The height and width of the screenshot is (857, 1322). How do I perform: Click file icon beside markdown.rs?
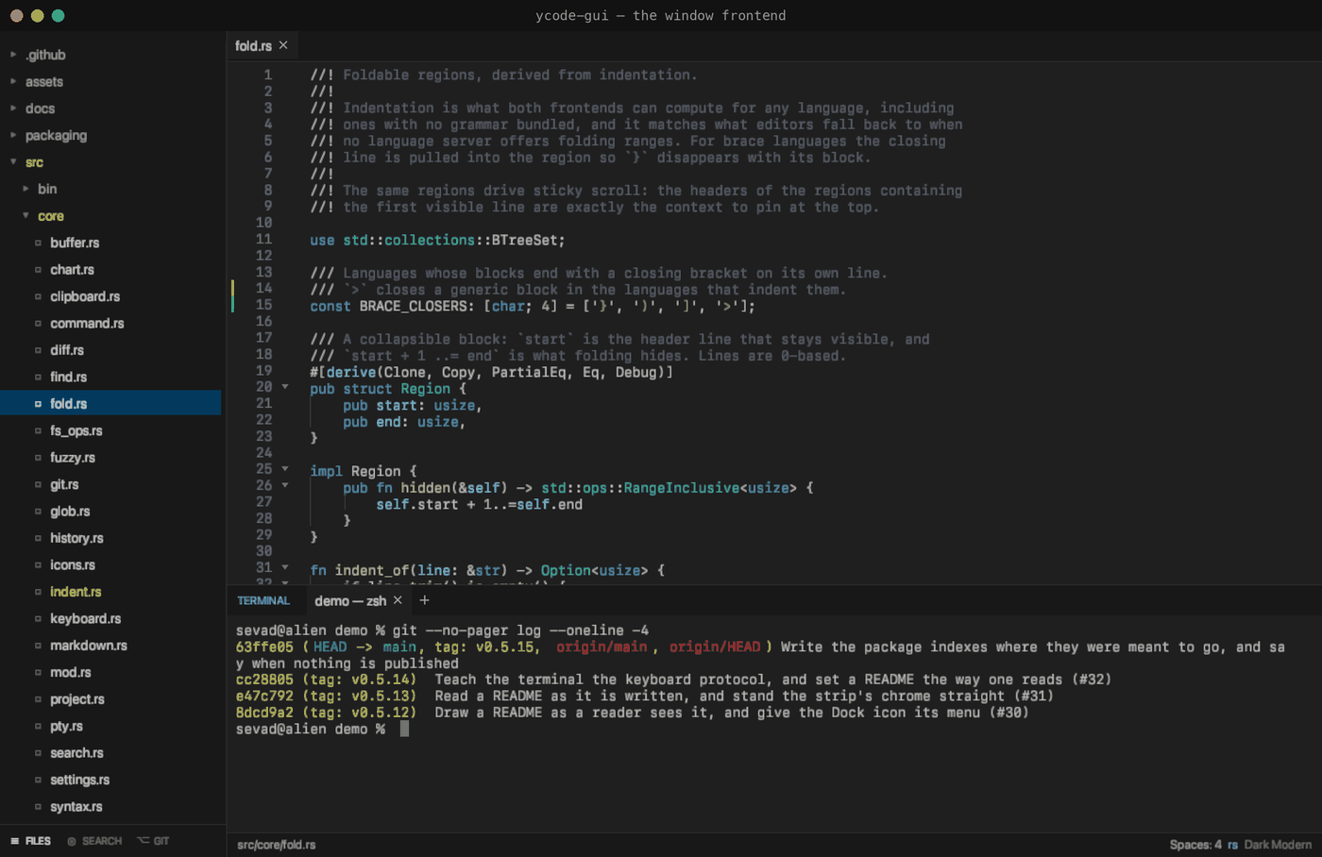39,647
